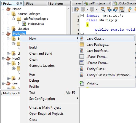Open the Forward history dropdown arrow
136x123 pixels.
tap(97, 9)
